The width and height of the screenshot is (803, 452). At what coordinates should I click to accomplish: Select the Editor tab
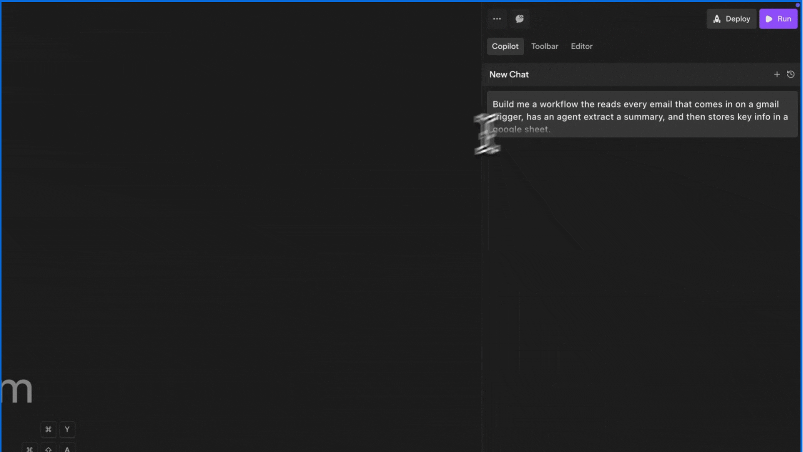[581, 46]
